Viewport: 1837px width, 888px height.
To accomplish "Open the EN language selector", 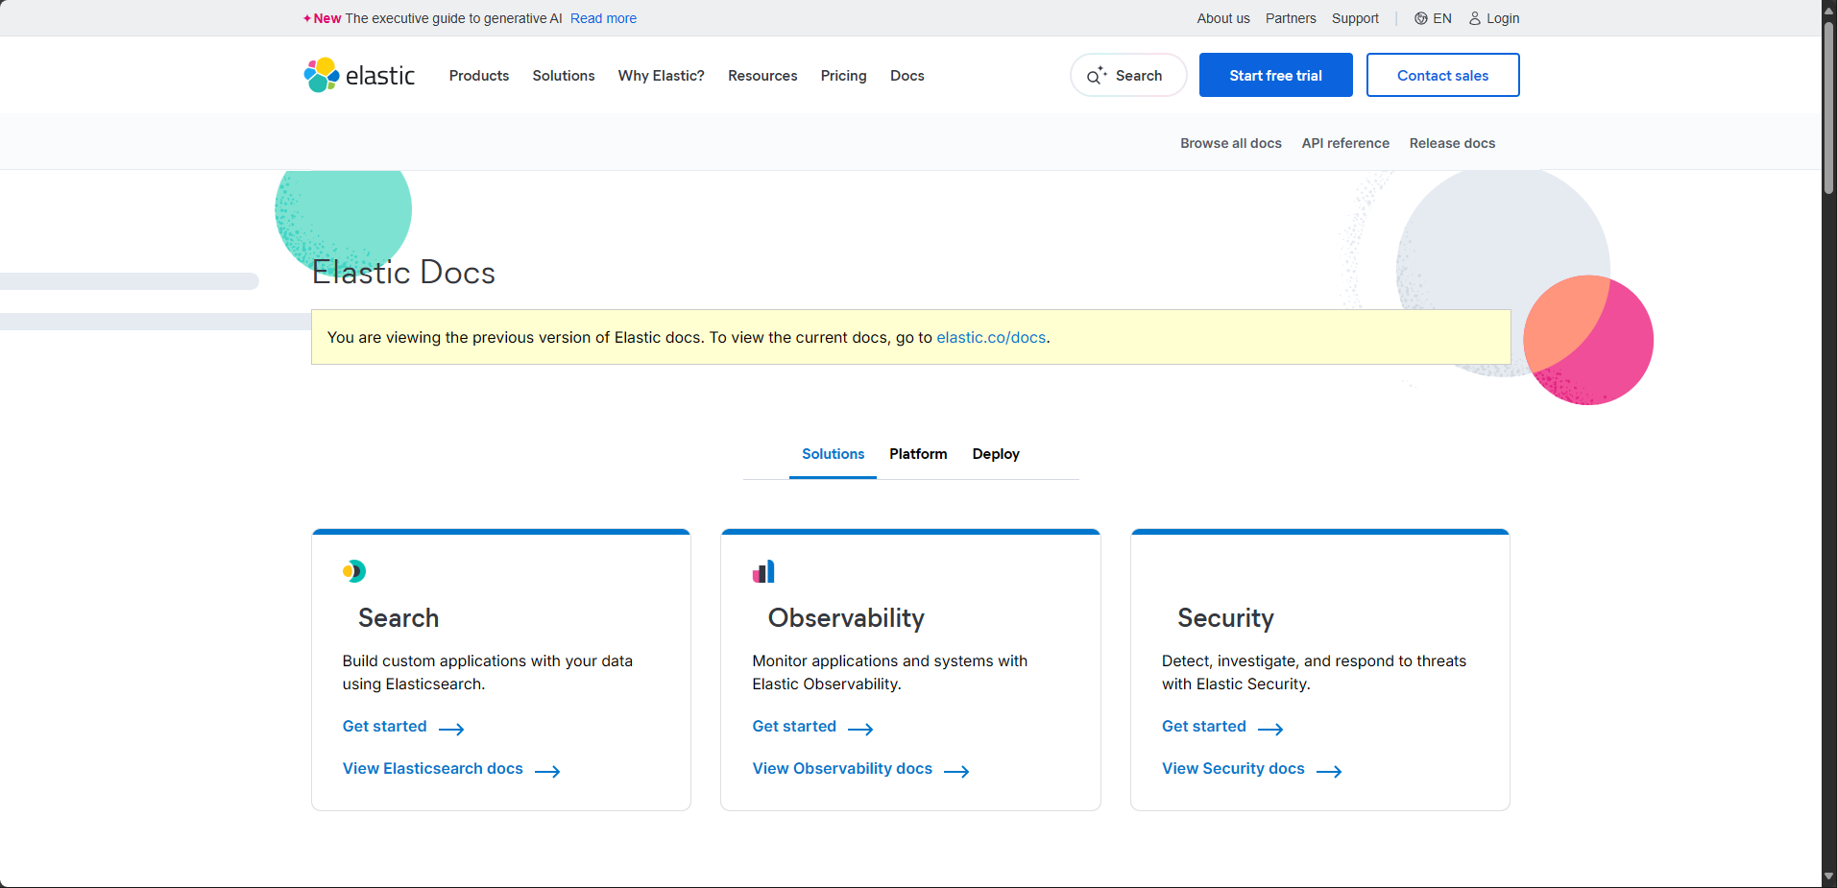I will coord(1441,18).
